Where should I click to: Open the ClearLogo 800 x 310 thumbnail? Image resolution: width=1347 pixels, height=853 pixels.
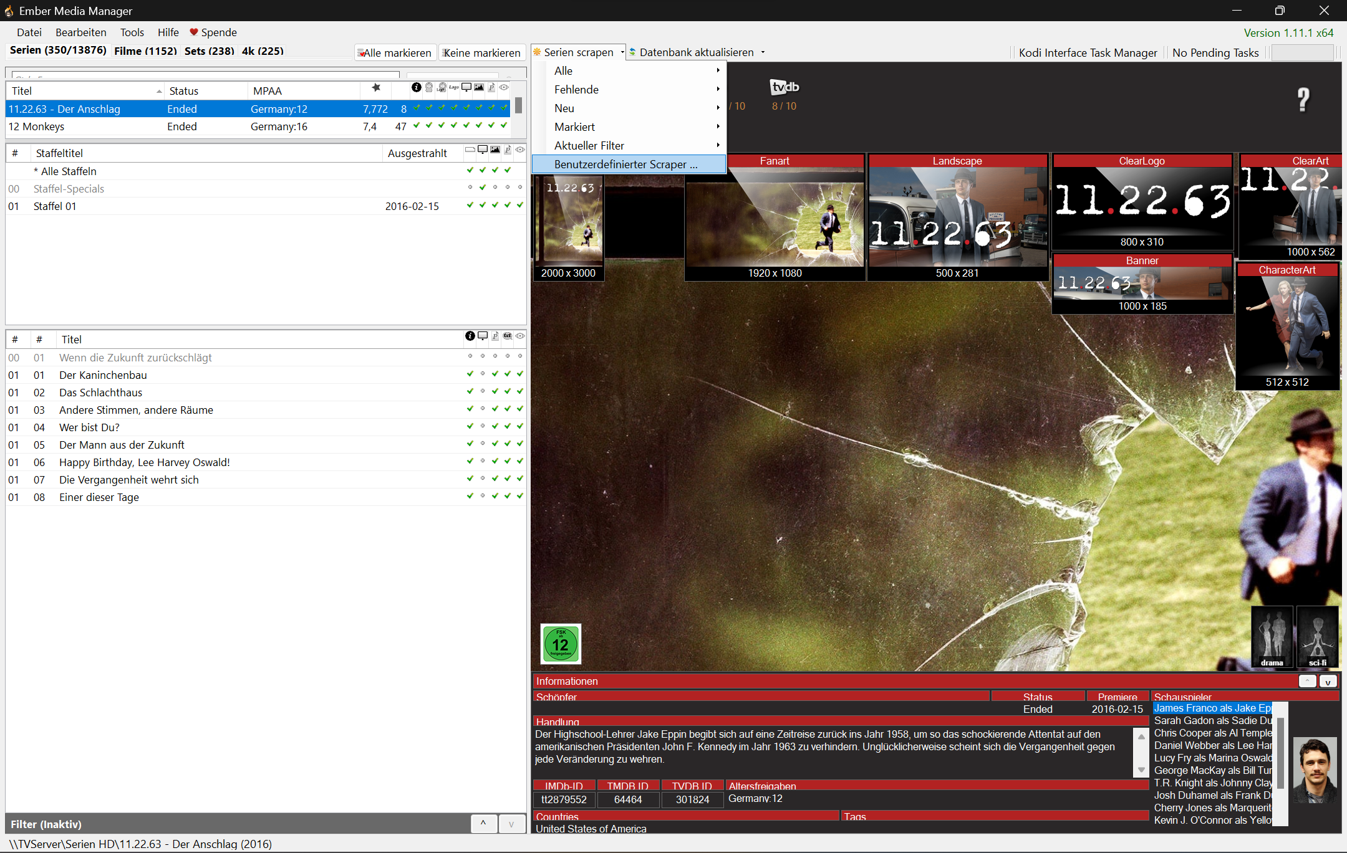click(1142, 202)
